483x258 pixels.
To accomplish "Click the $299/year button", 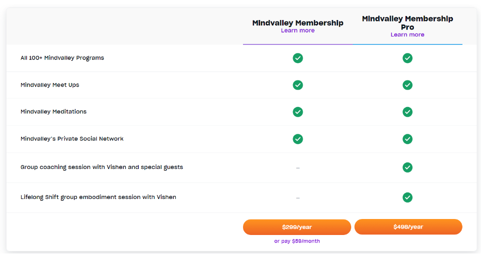I will (x=297, y=227).
